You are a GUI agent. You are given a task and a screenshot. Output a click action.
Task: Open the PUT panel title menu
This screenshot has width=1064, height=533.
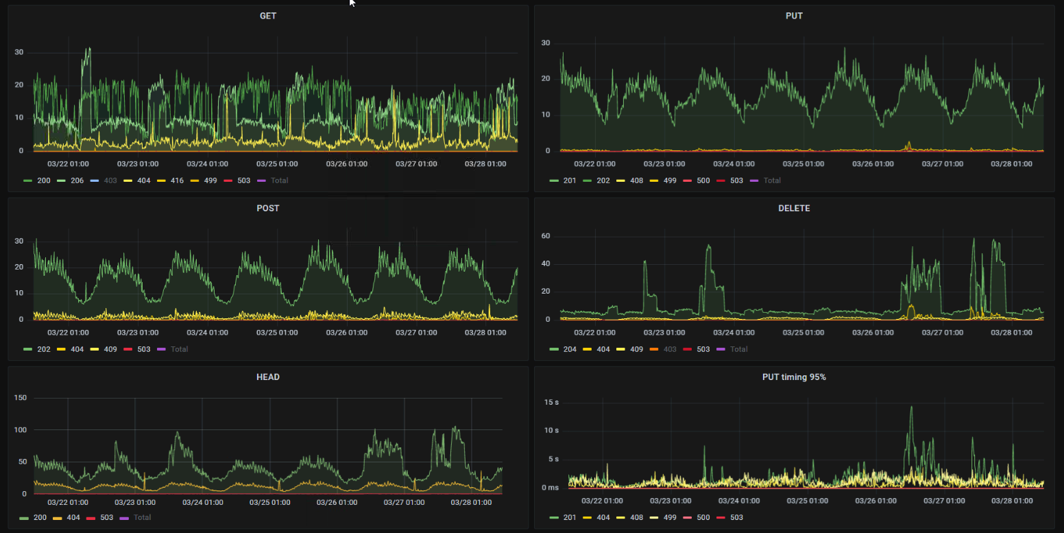coord(794,15)
